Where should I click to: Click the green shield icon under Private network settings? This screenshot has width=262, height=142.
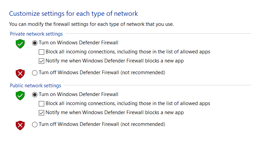coord(20,44)
